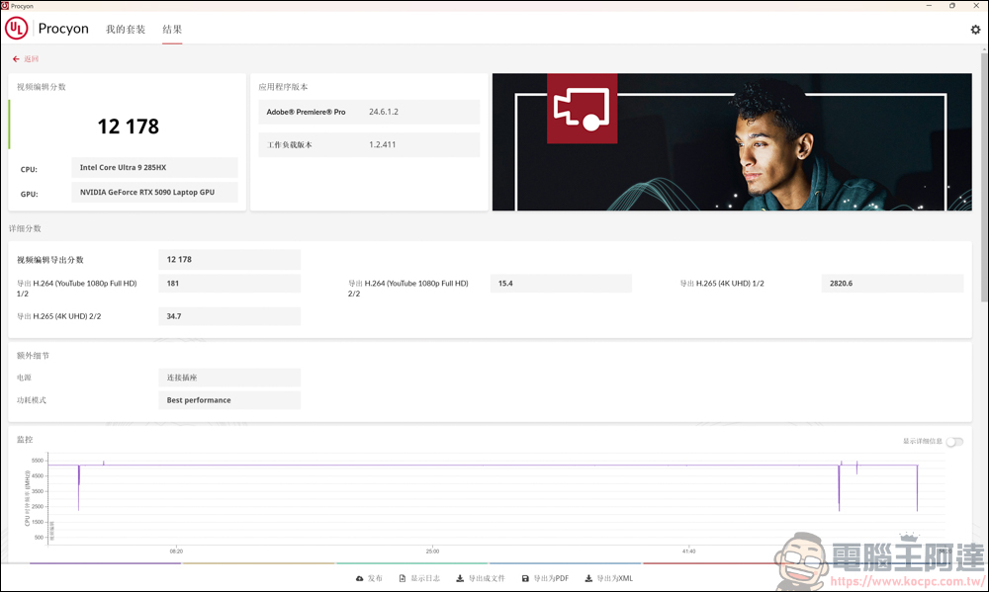This screenshot has width=989, height=592.
Task: Open the settings gear icon
Action: pyautogui.click(x=975, y=30)
